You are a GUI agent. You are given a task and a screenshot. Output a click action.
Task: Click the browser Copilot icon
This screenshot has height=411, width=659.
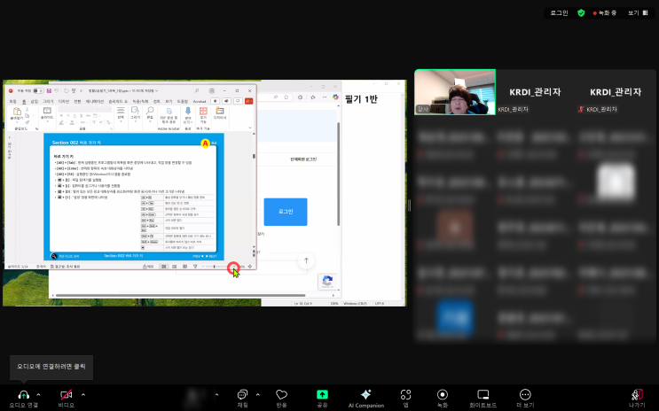tap(335, 97)
